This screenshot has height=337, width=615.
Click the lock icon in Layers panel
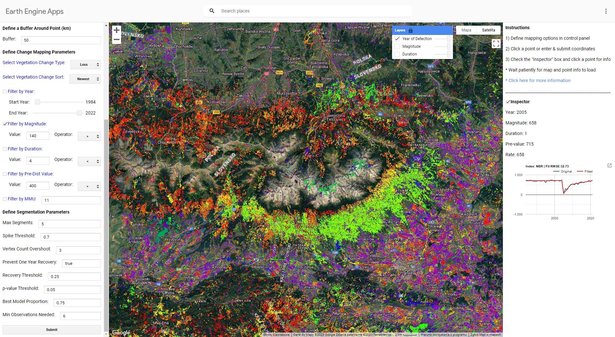411,30
